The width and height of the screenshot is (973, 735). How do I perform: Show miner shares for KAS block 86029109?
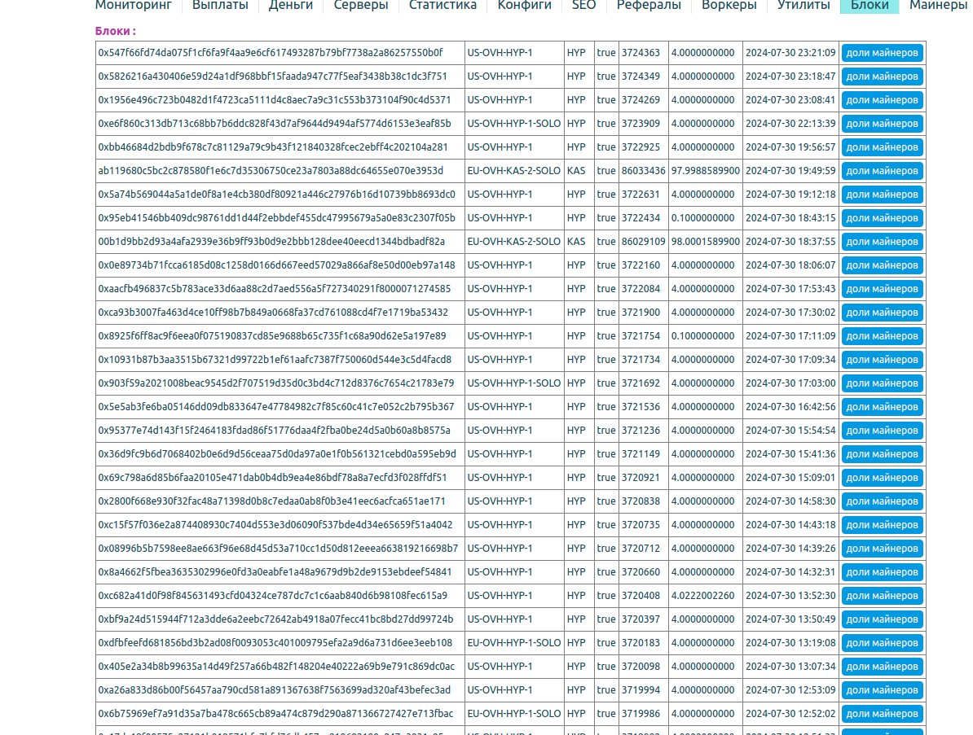click(x=882, y=242)
